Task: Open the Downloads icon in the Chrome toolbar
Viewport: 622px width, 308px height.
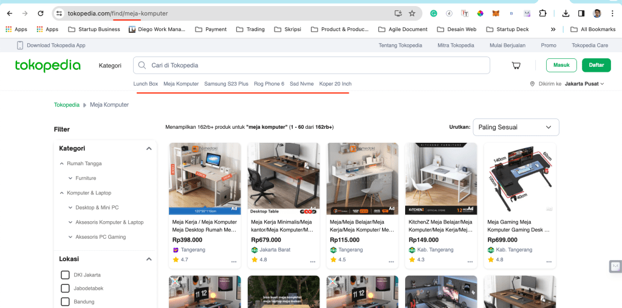Action: coord(566,13)
